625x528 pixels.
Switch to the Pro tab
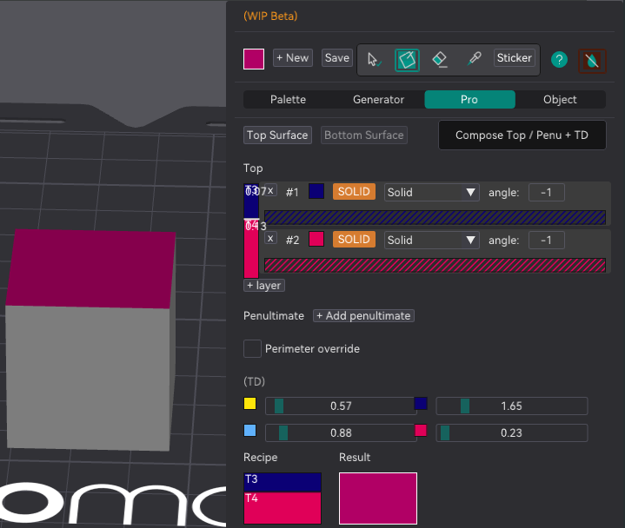point(469,100)
